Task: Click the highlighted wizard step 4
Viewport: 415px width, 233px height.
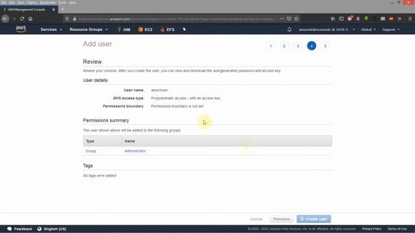Action: coord(311,46)
